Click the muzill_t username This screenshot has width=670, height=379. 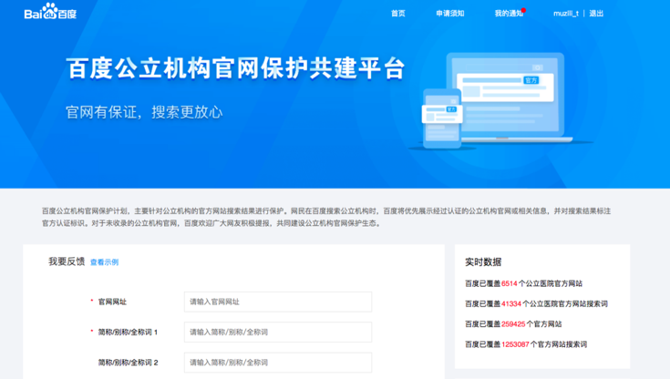tap(566, 14)
